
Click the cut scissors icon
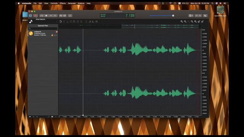(x=67, y=22)
